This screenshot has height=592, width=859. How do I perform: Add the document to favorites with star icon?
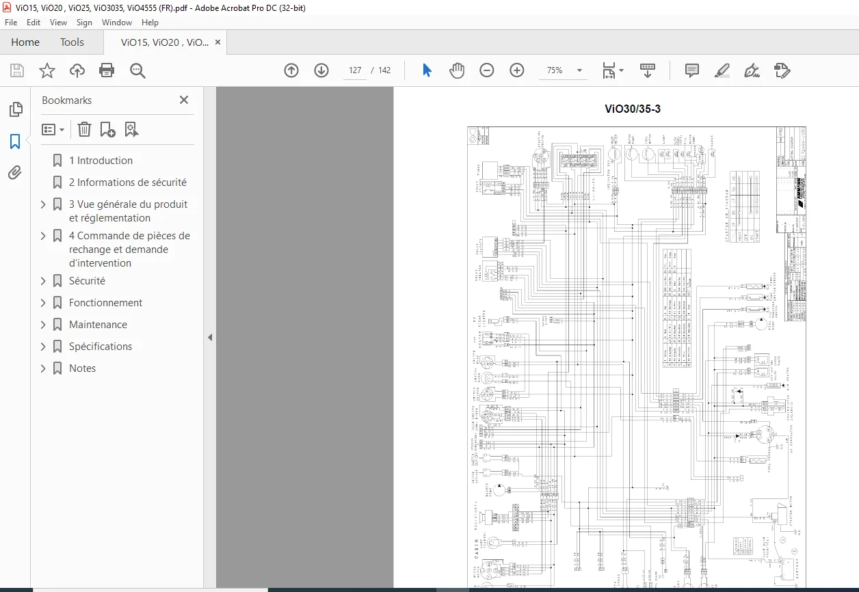pyautogui.click(x=47, y=70)
